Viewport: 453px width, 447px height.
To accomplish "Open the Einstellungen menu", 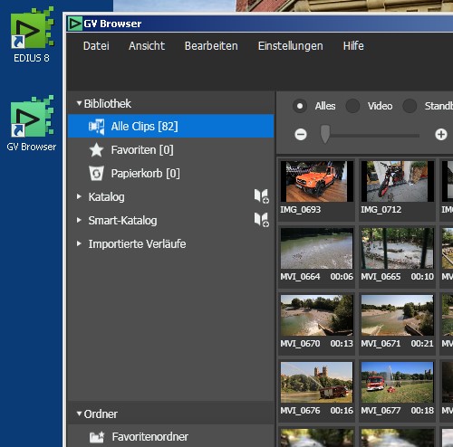I will 291,46.
